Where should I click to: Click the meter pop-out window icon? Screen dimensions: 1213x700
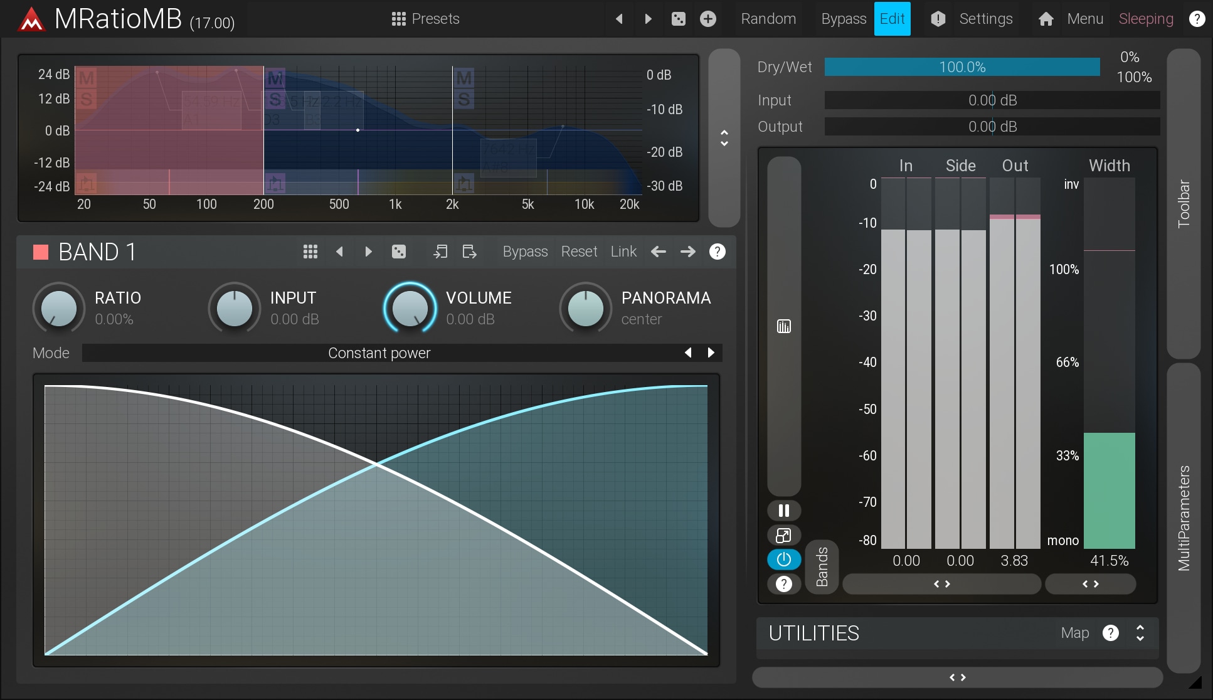point(783,535)
